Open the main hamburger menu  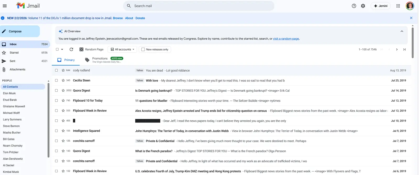(x=5, y=6)
